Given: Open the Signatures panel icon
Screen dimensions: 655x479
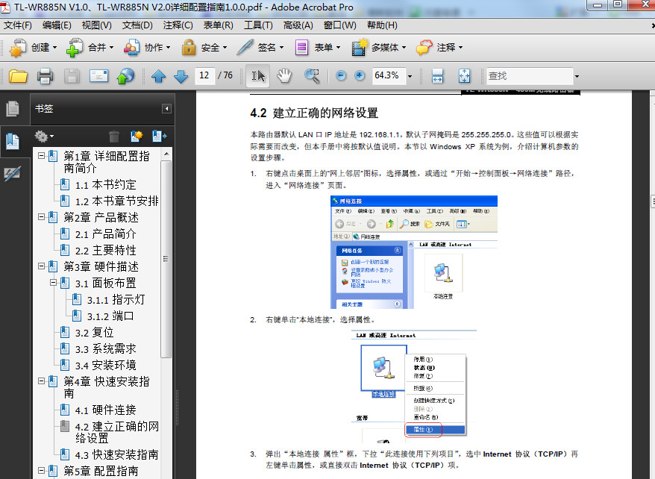Looking at the screenshot, I should click(13, 173).
